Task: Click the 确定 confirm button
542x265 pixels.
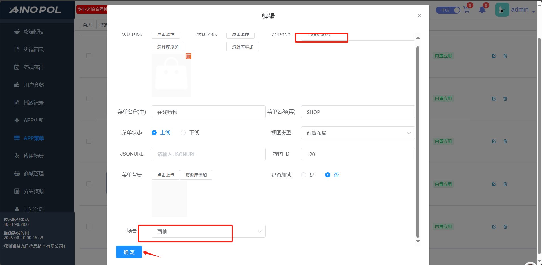Action: (129, 252)
